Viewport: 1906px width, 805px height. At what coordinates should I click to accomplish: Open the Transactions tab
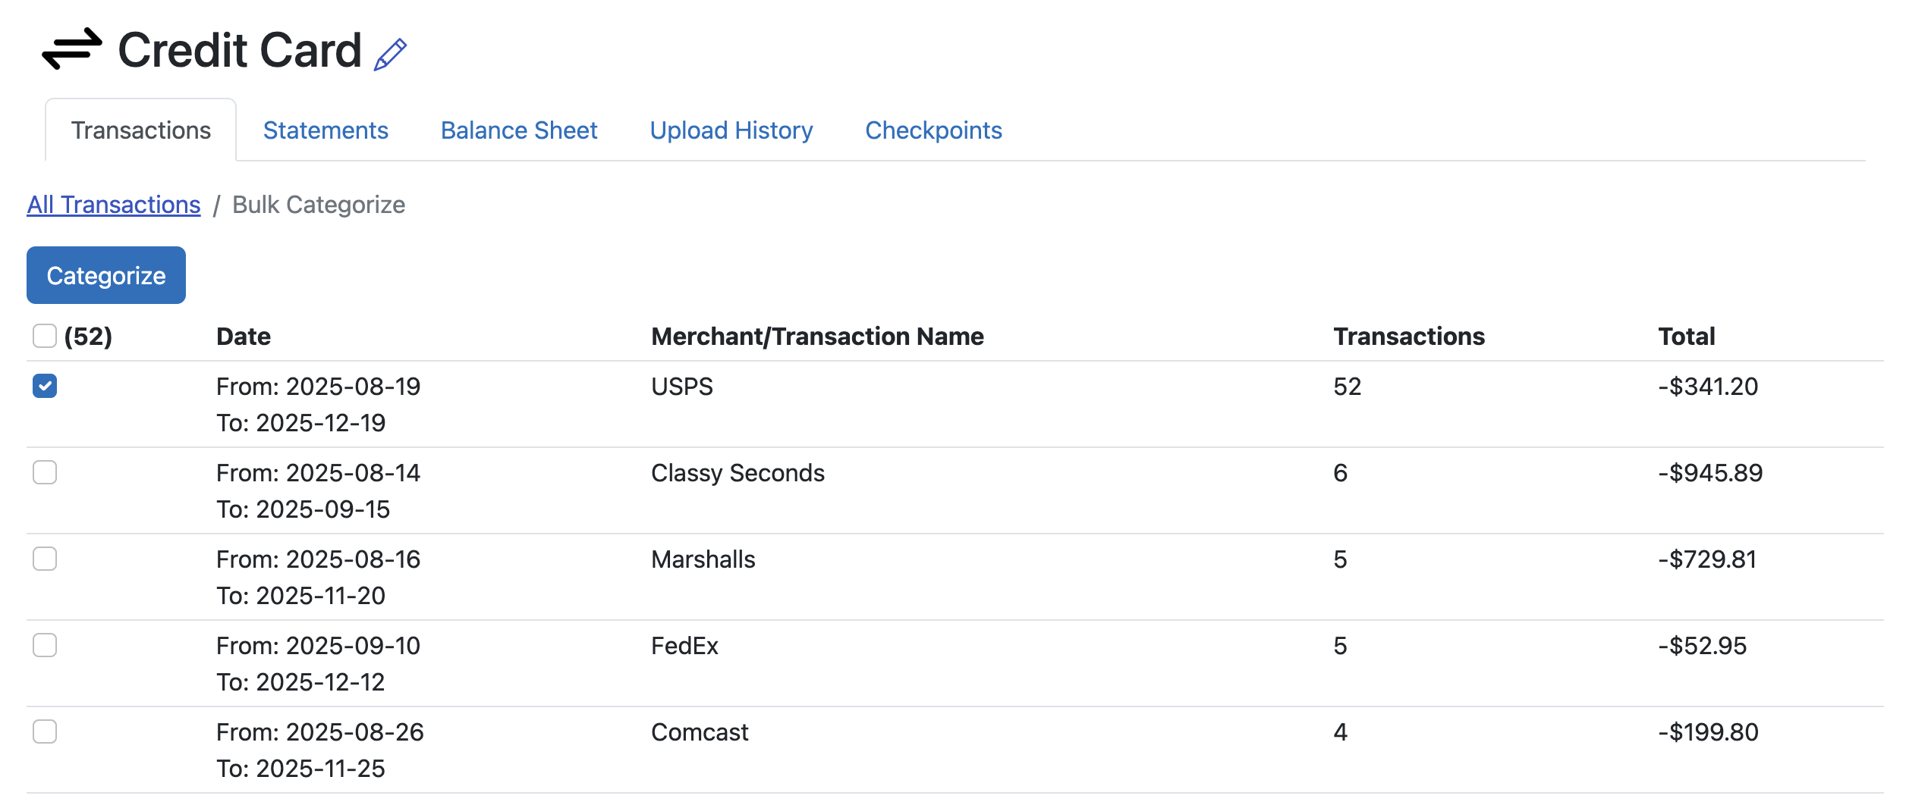click(x=141, y=130)
